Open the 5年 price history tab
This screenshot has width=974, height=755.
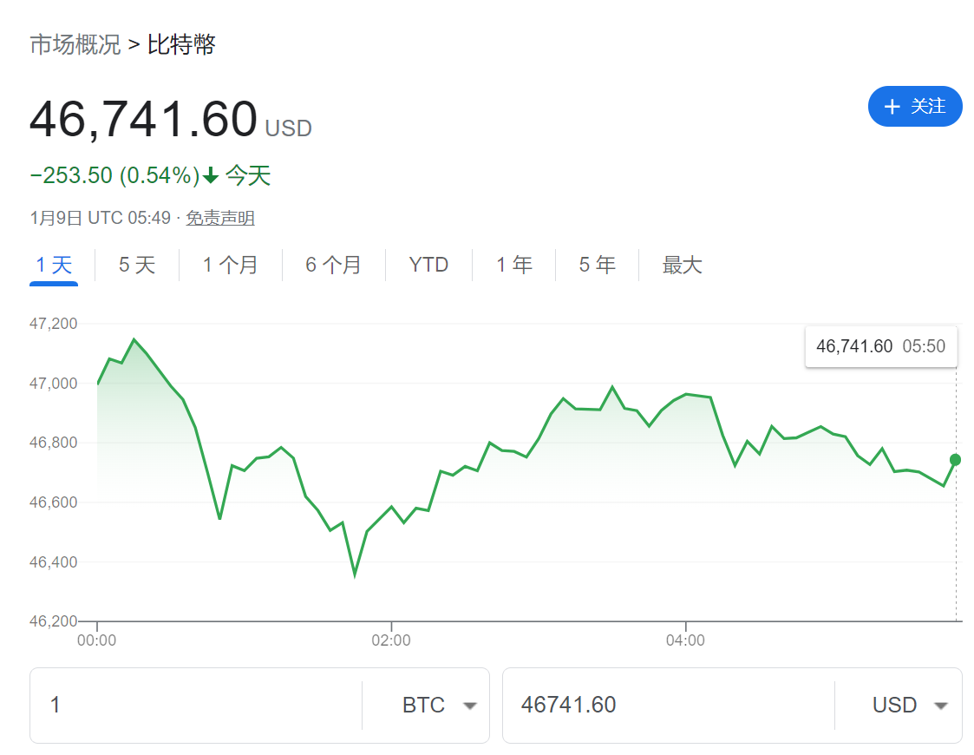596,265
